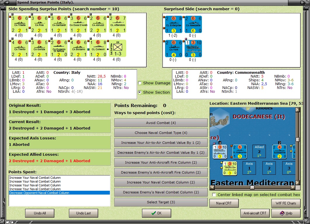Click the window system menu icon
Viewport: 310px width, 224px height.
point(7,3)
